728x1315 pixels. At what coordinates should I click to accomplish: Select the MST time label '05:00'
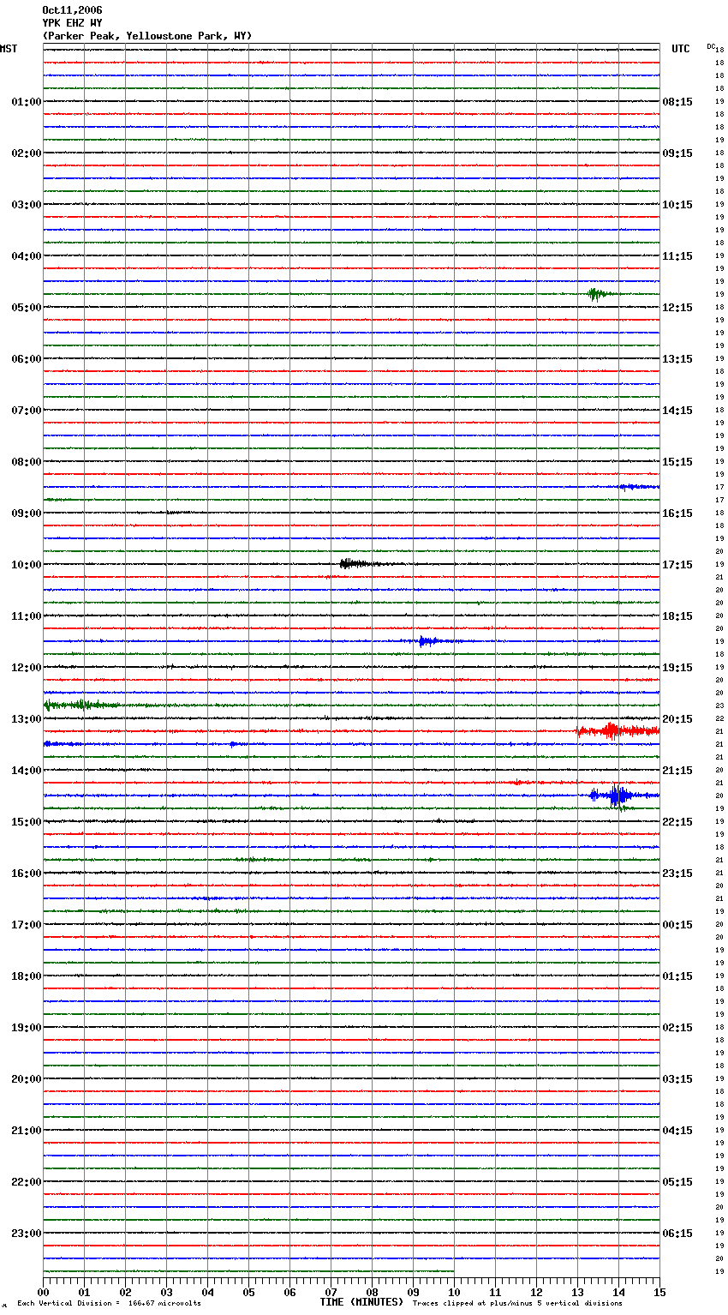[27, 308]
